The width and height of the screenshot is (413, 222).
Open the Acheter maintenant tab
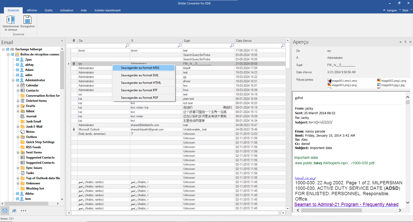pos(107,10)
